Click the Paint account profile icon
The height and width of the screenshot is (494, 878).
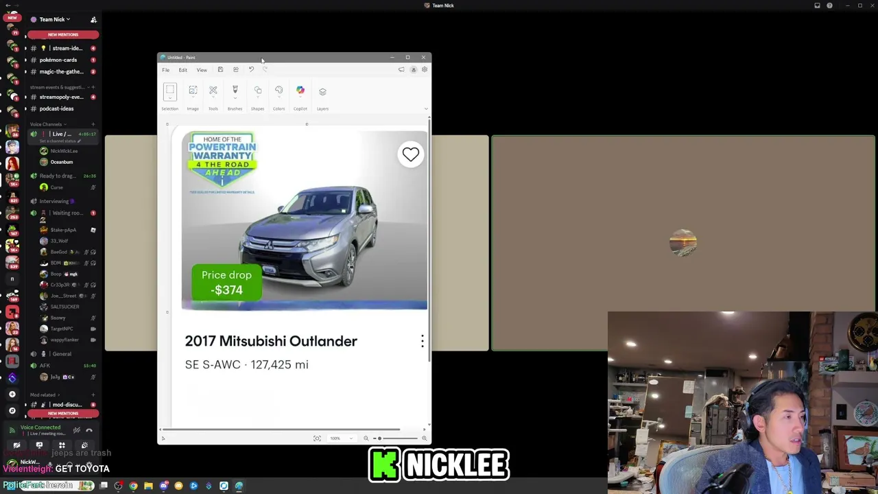(x=413, y=69)
